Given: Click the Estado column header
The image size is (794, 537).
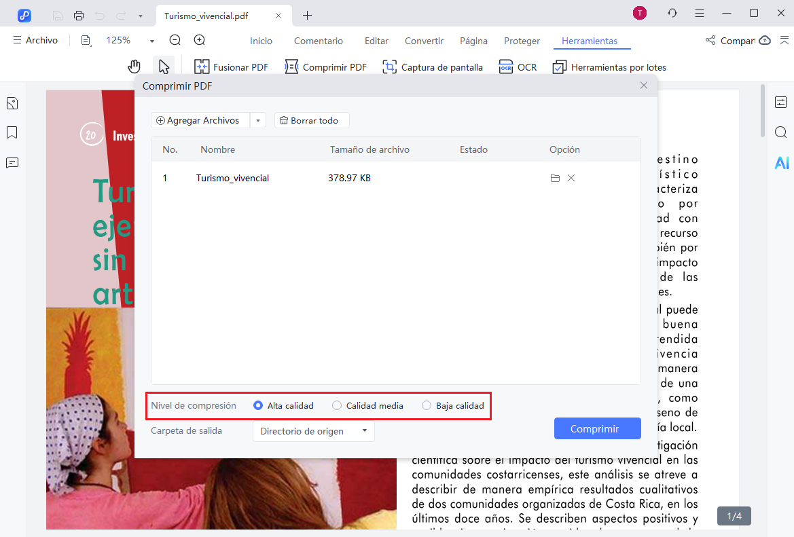Looking at the screenshot, I should click(x=473, y=150).
